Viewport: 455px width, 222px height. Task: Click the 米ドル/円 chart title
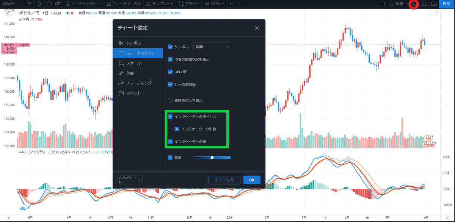[x=29, y=13]
